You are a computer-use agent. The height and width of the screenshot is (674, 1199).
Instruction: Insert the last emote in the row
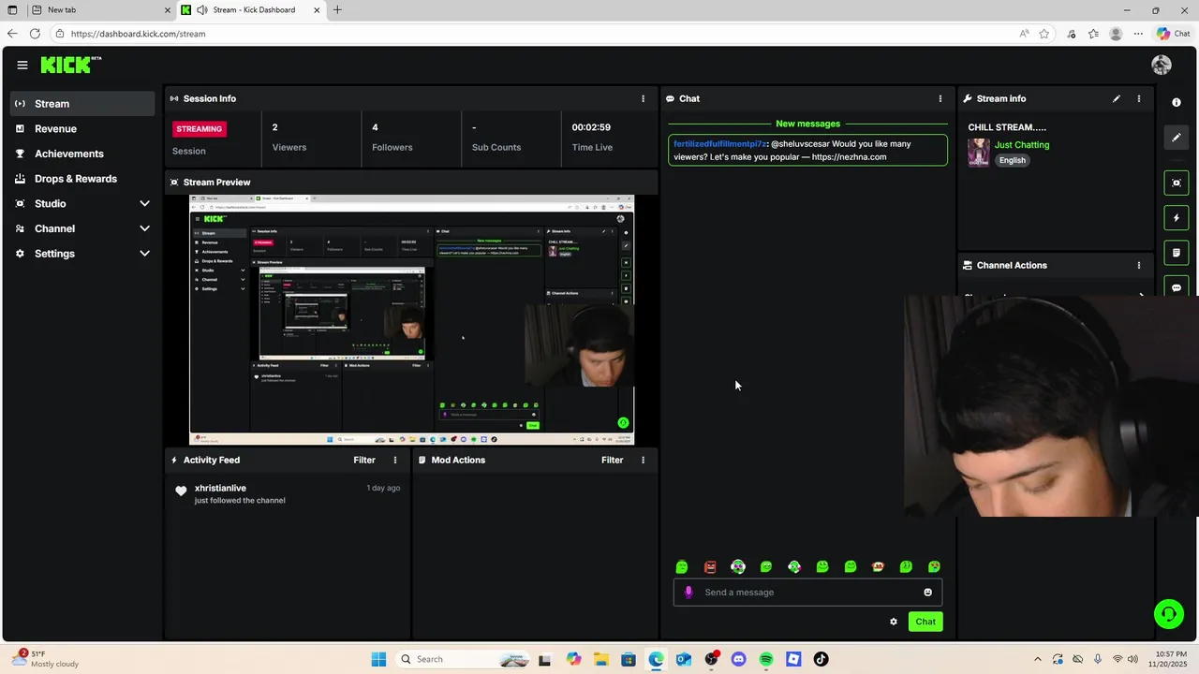tap(934, 566)
